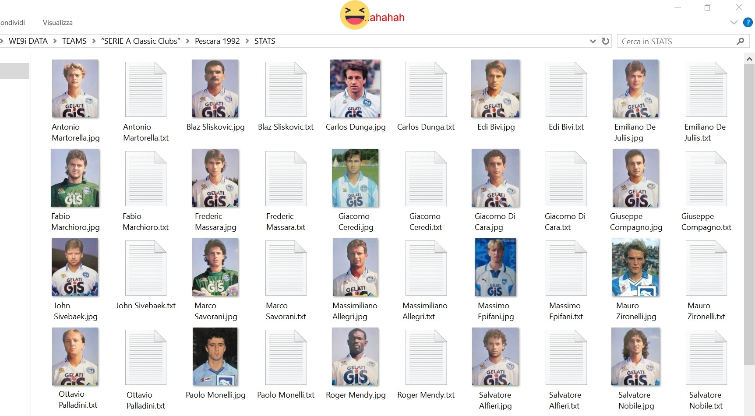Go to the WE9i DATA breadcrumb folder
The image size is (755, 416).
click(28, 41)
